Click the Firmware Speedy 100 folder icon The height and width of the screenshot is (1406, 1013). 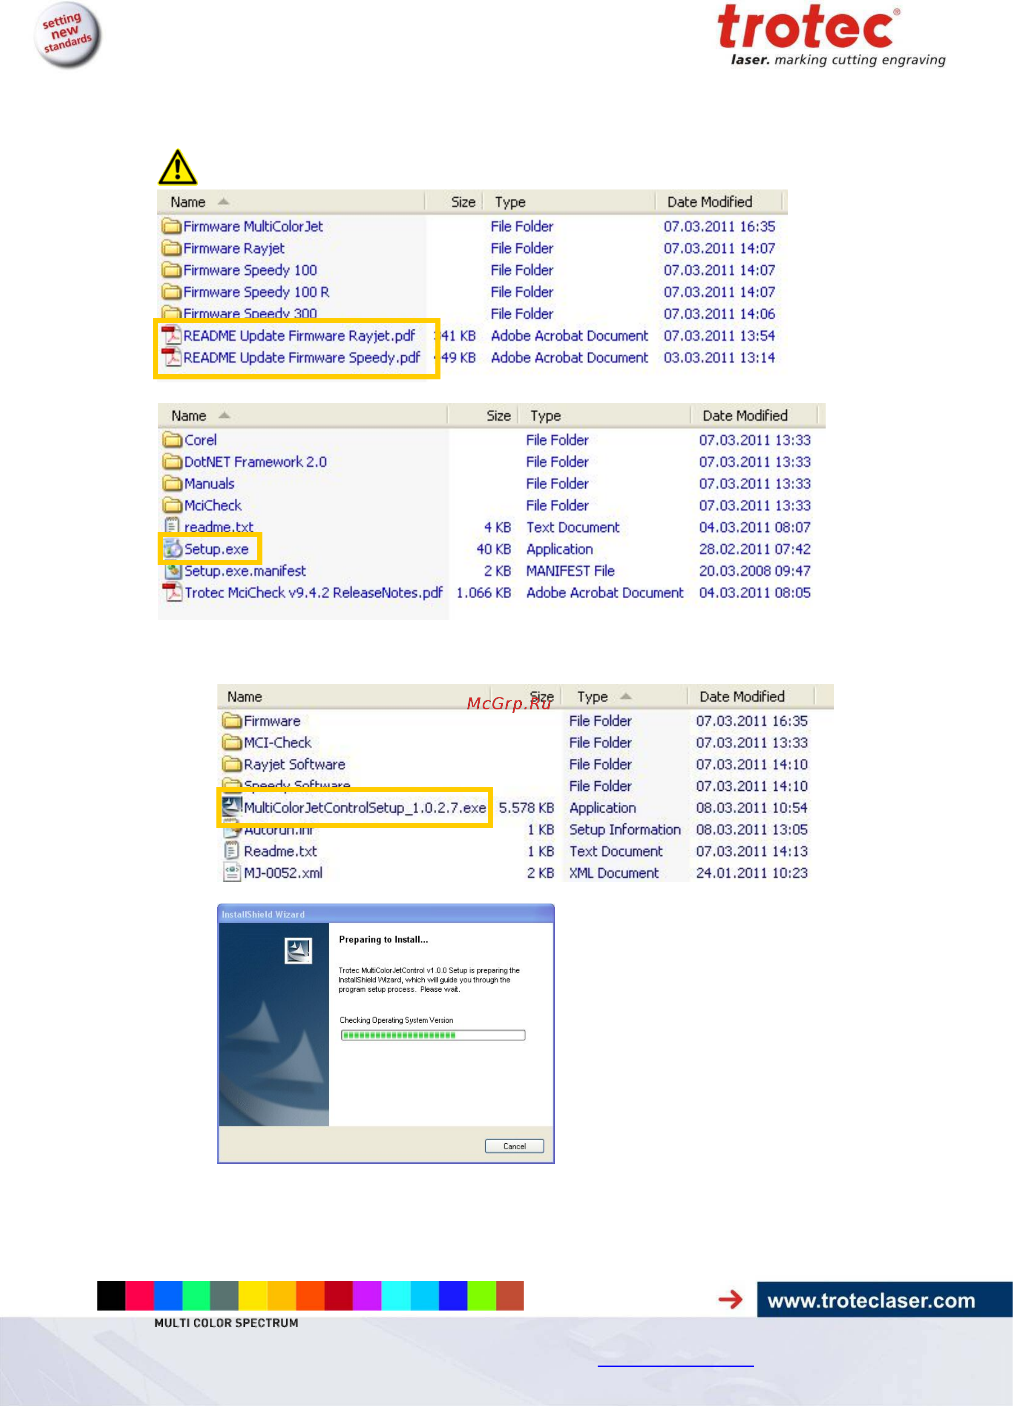click(x=171, y=270)
